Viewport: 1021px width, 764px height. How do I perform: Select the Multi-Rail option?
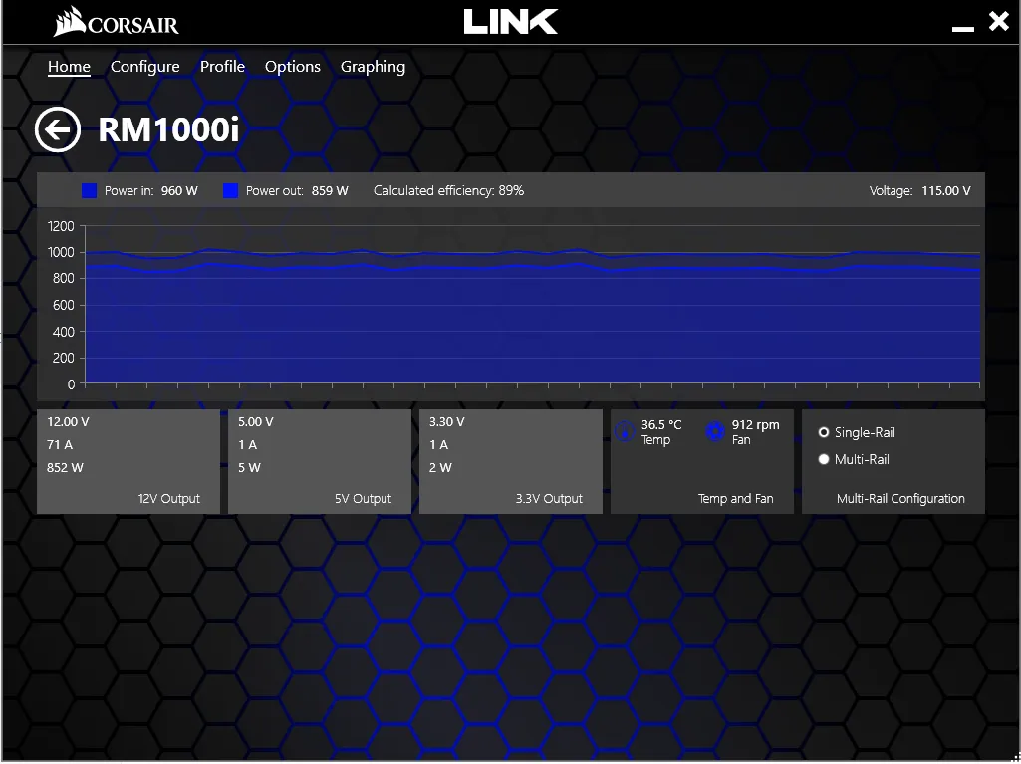(x=854, y=460)
